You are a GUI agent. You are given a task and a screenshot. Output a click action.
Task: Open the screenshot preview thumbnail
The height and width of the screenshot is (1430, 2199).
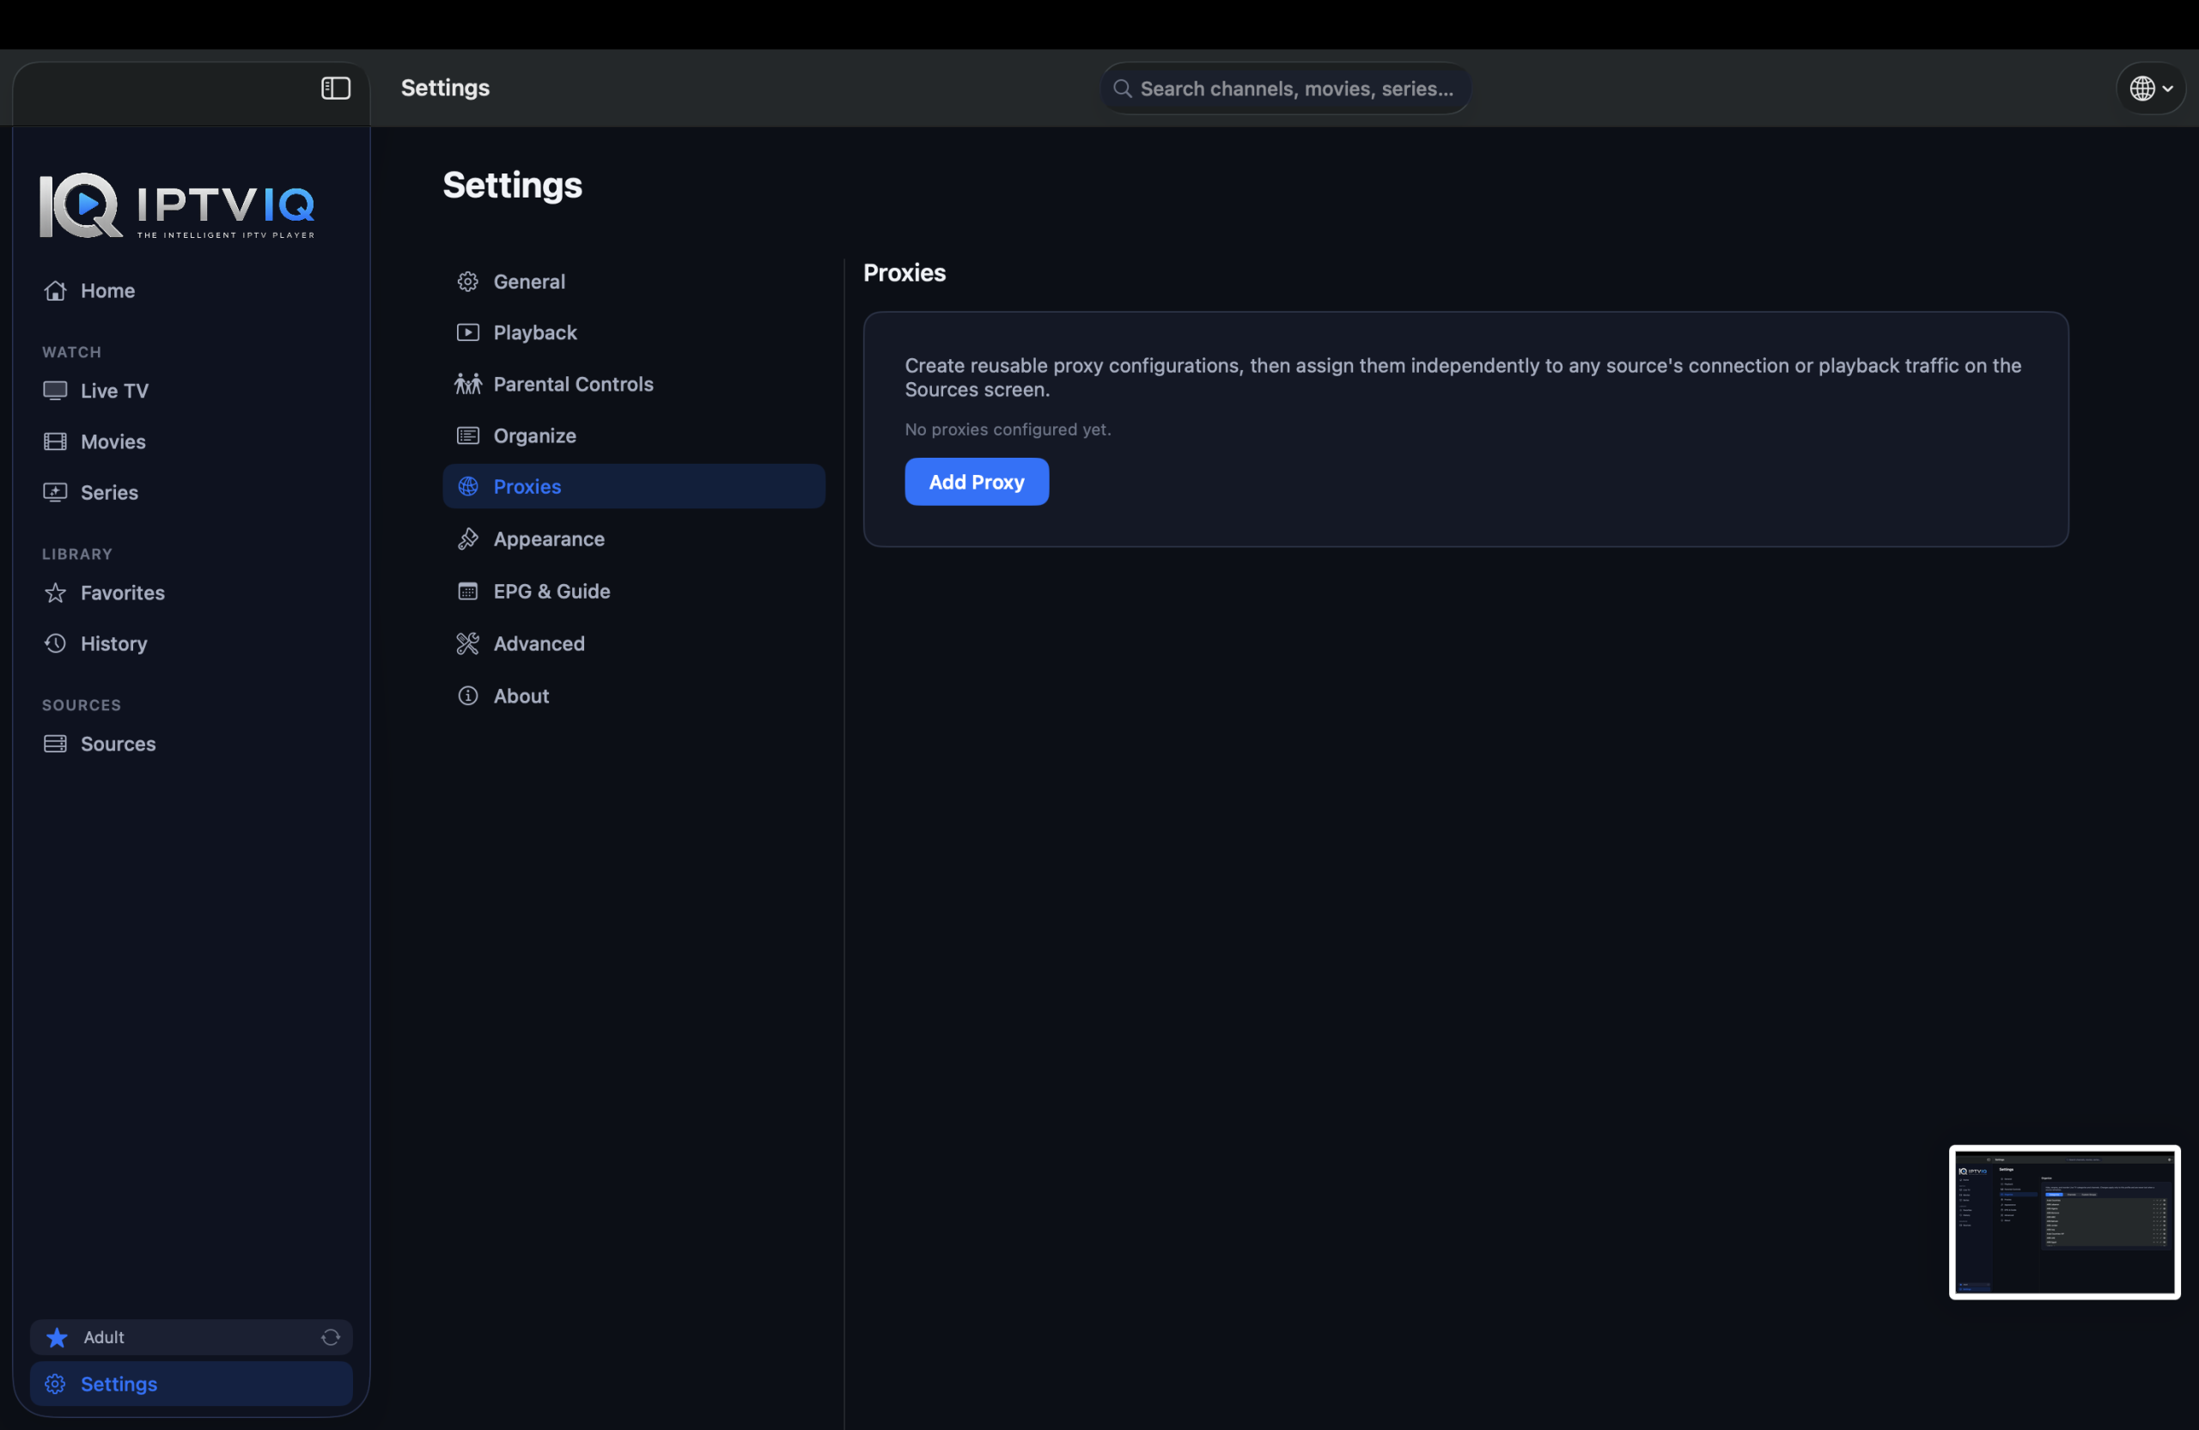(x=2064, y=1222)
